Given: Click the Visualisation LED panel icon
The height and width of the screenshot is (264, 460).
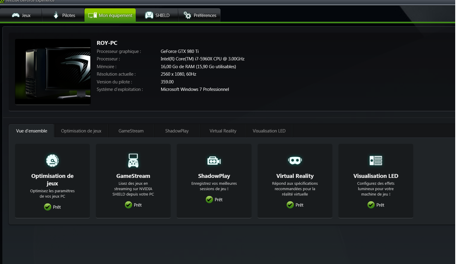Looking at the screenshot, I should tap(376, 161).
